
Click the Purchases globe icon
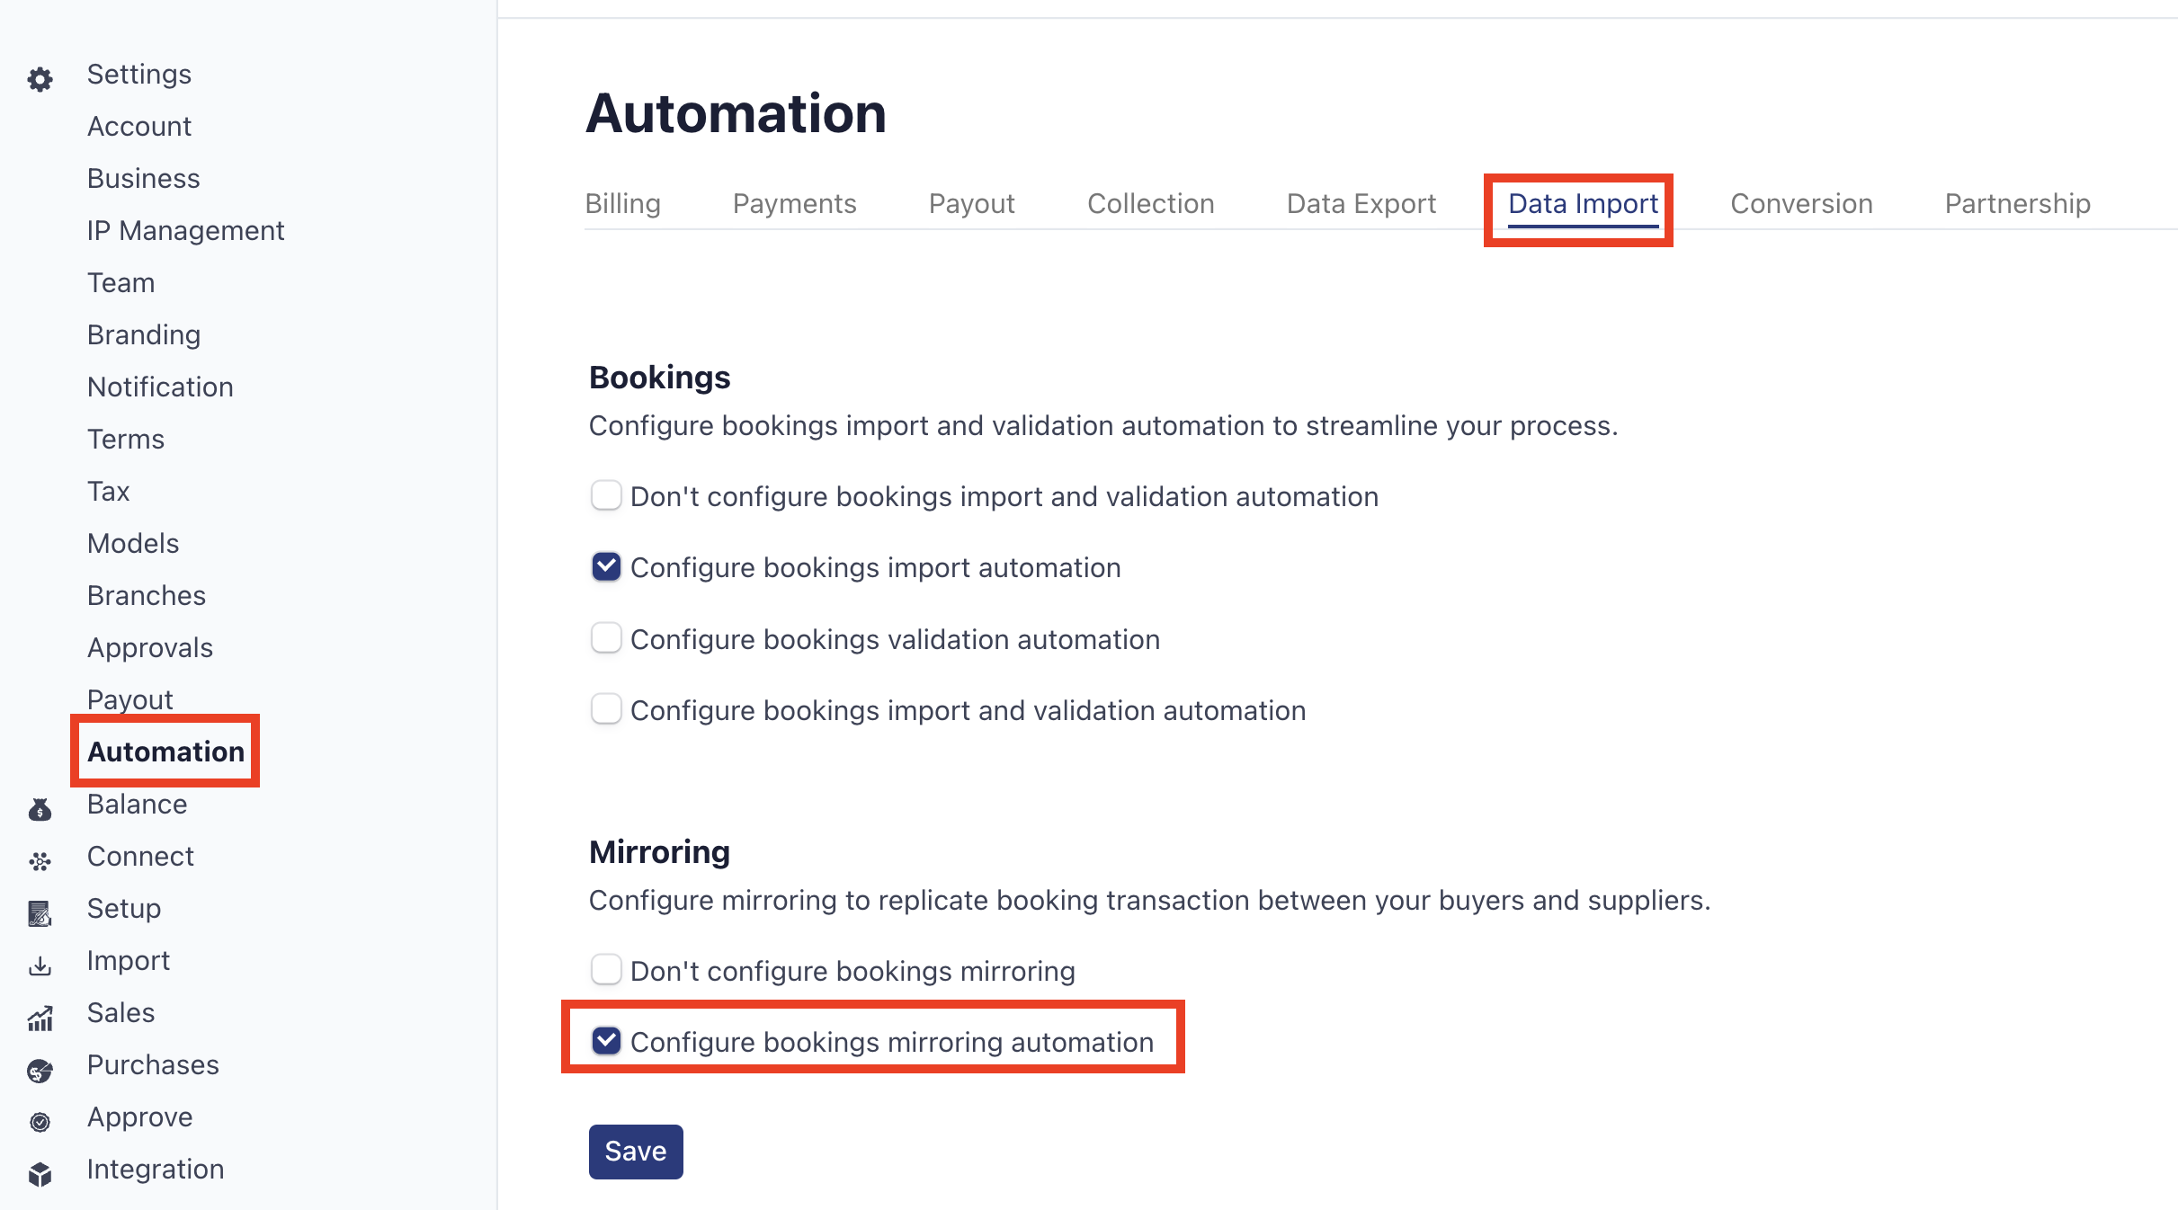click(40, 1071)
